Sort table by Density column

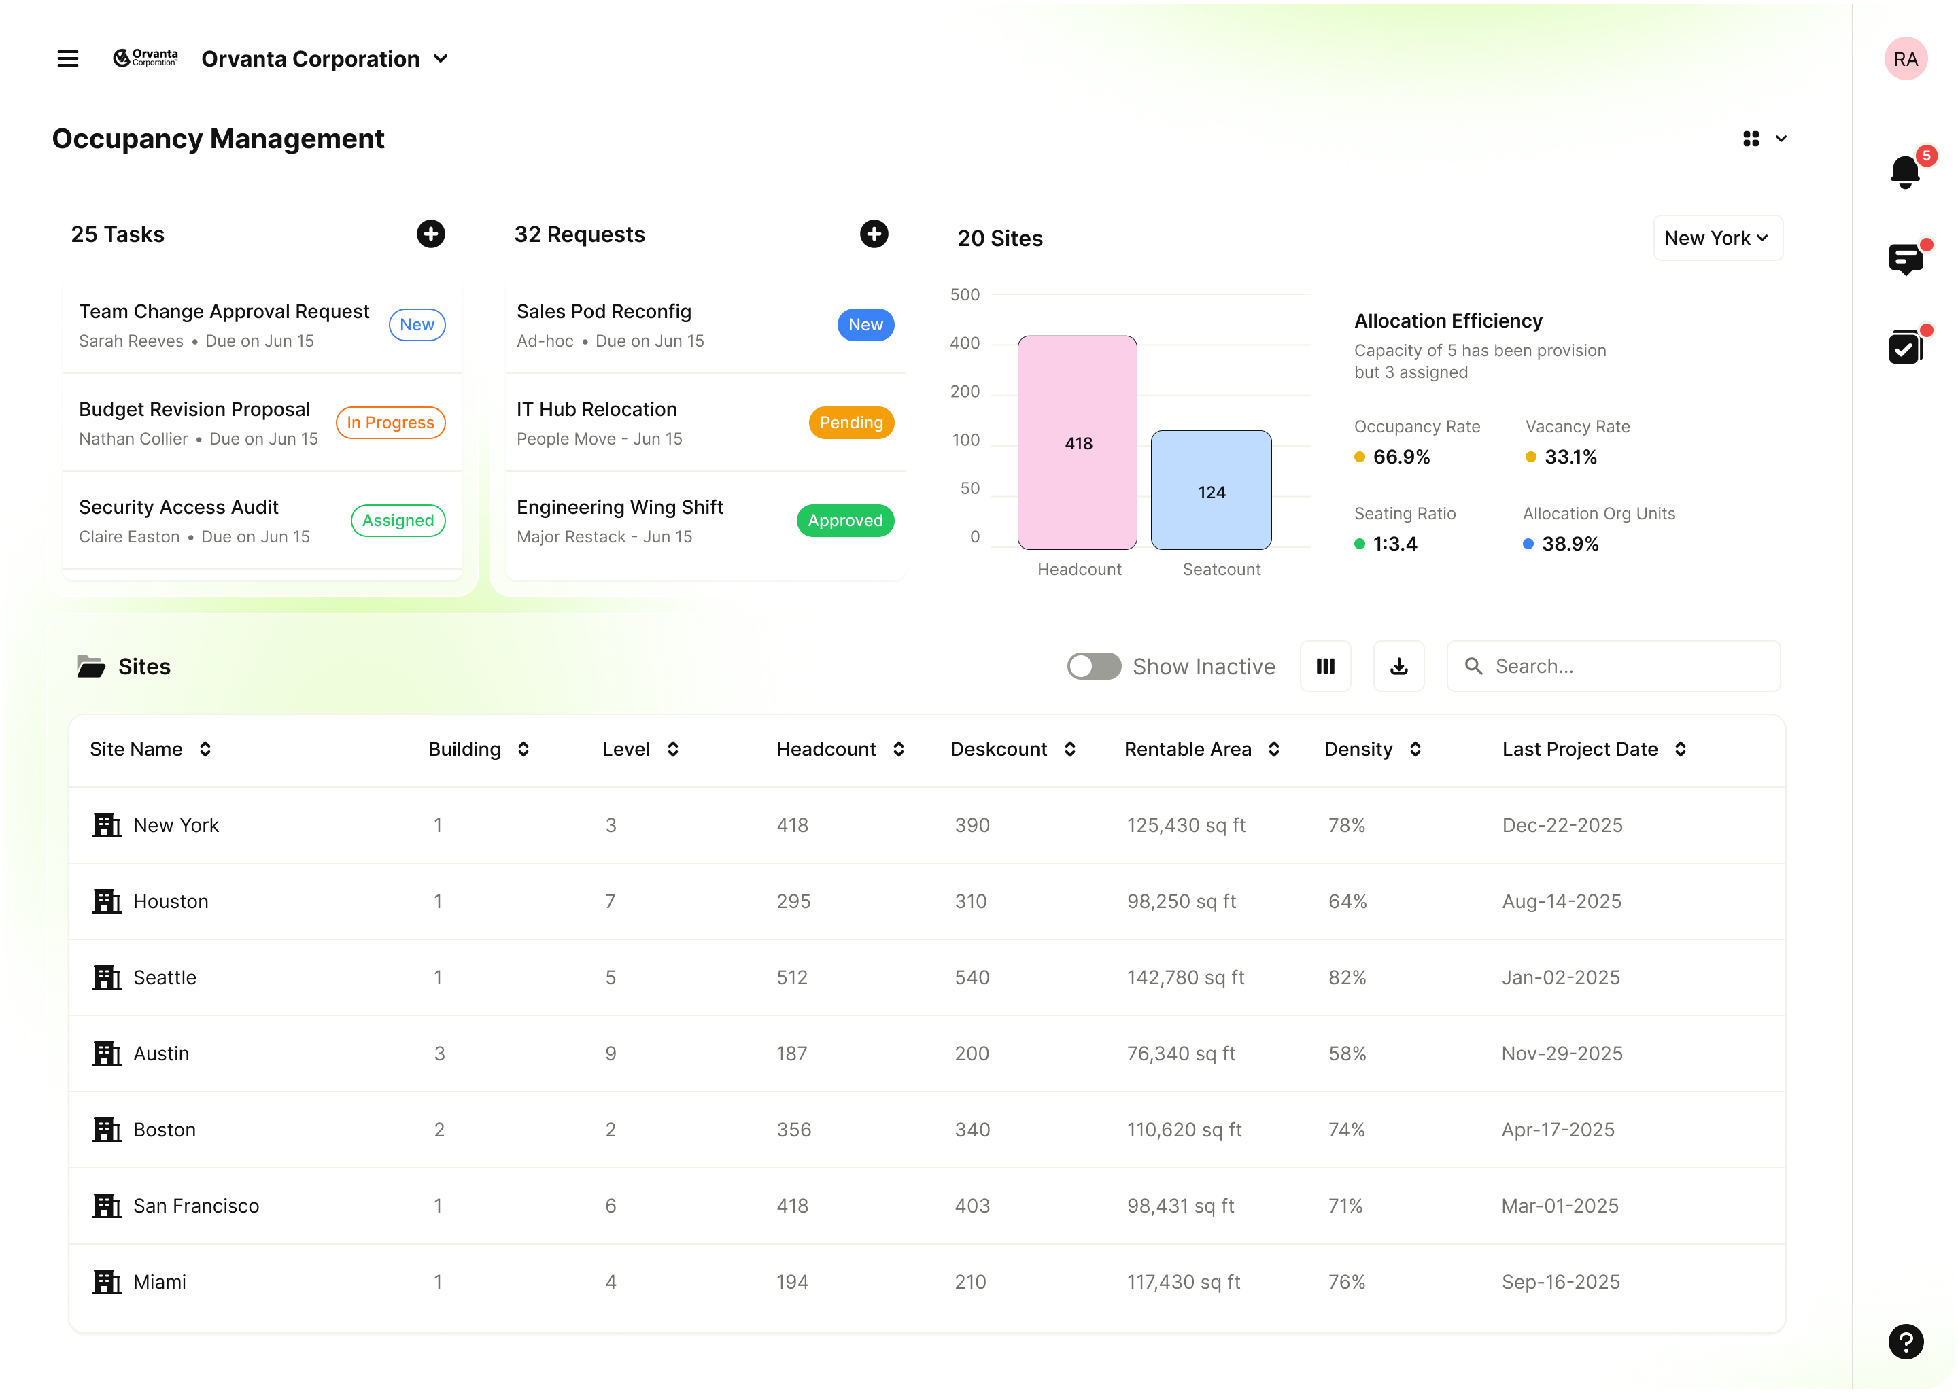point(1415,749)
